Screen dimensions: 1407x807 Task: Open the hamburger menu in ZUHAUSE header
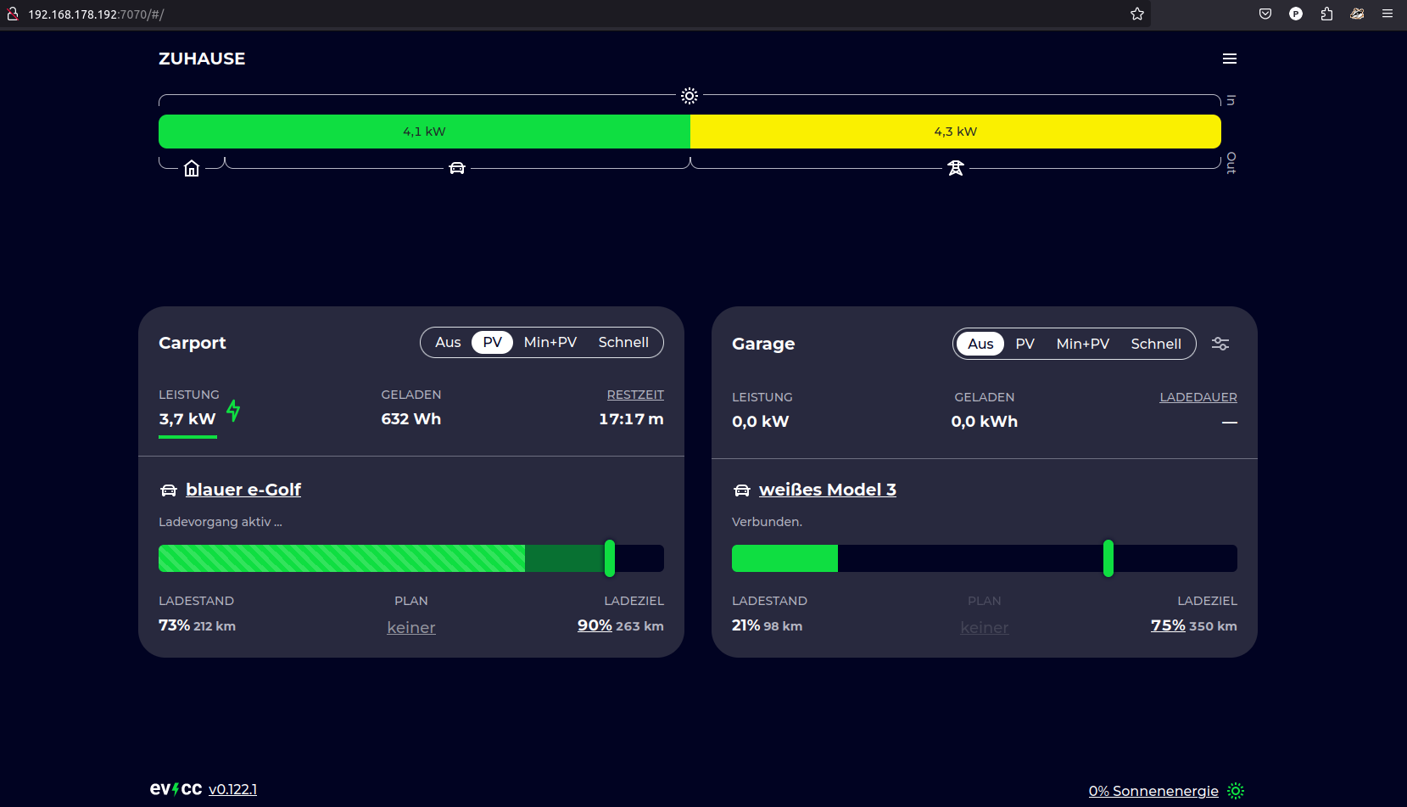(x=1229, y=59)
